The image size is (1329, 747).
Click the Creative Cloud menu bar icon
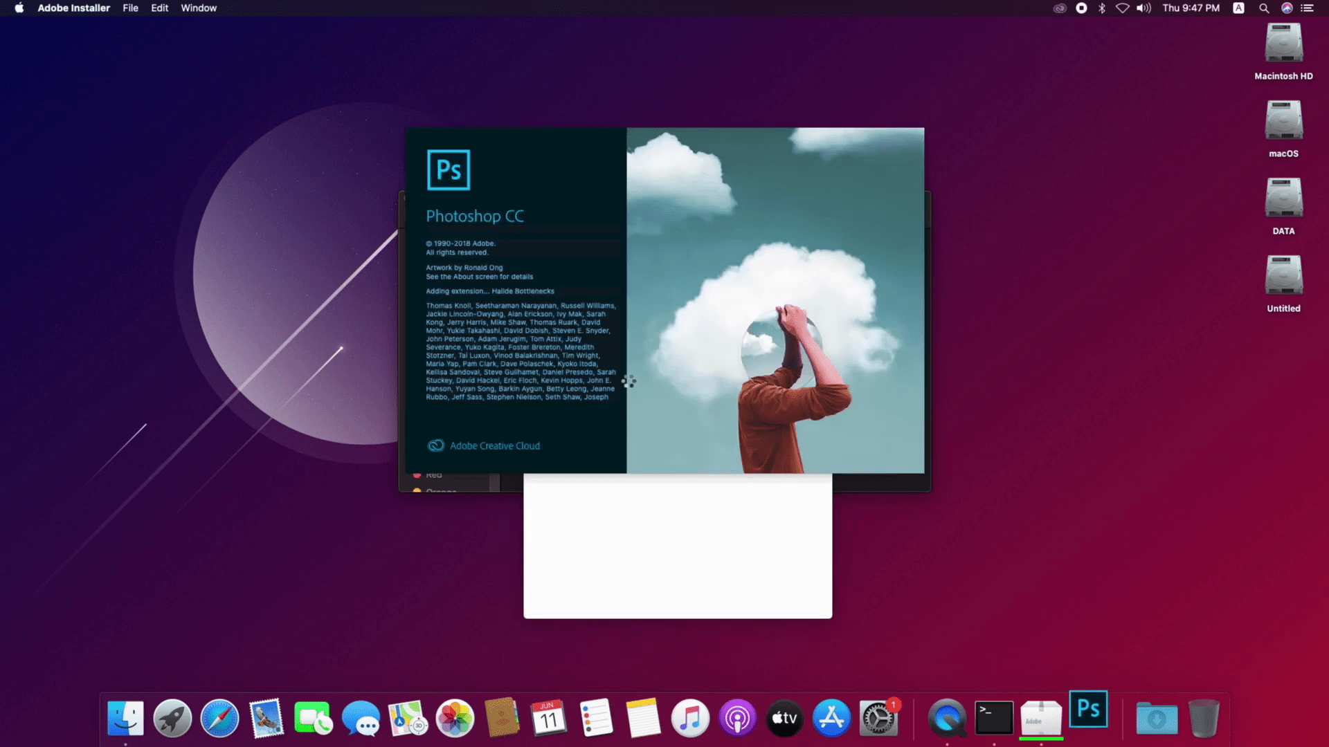pos(1060,8)
